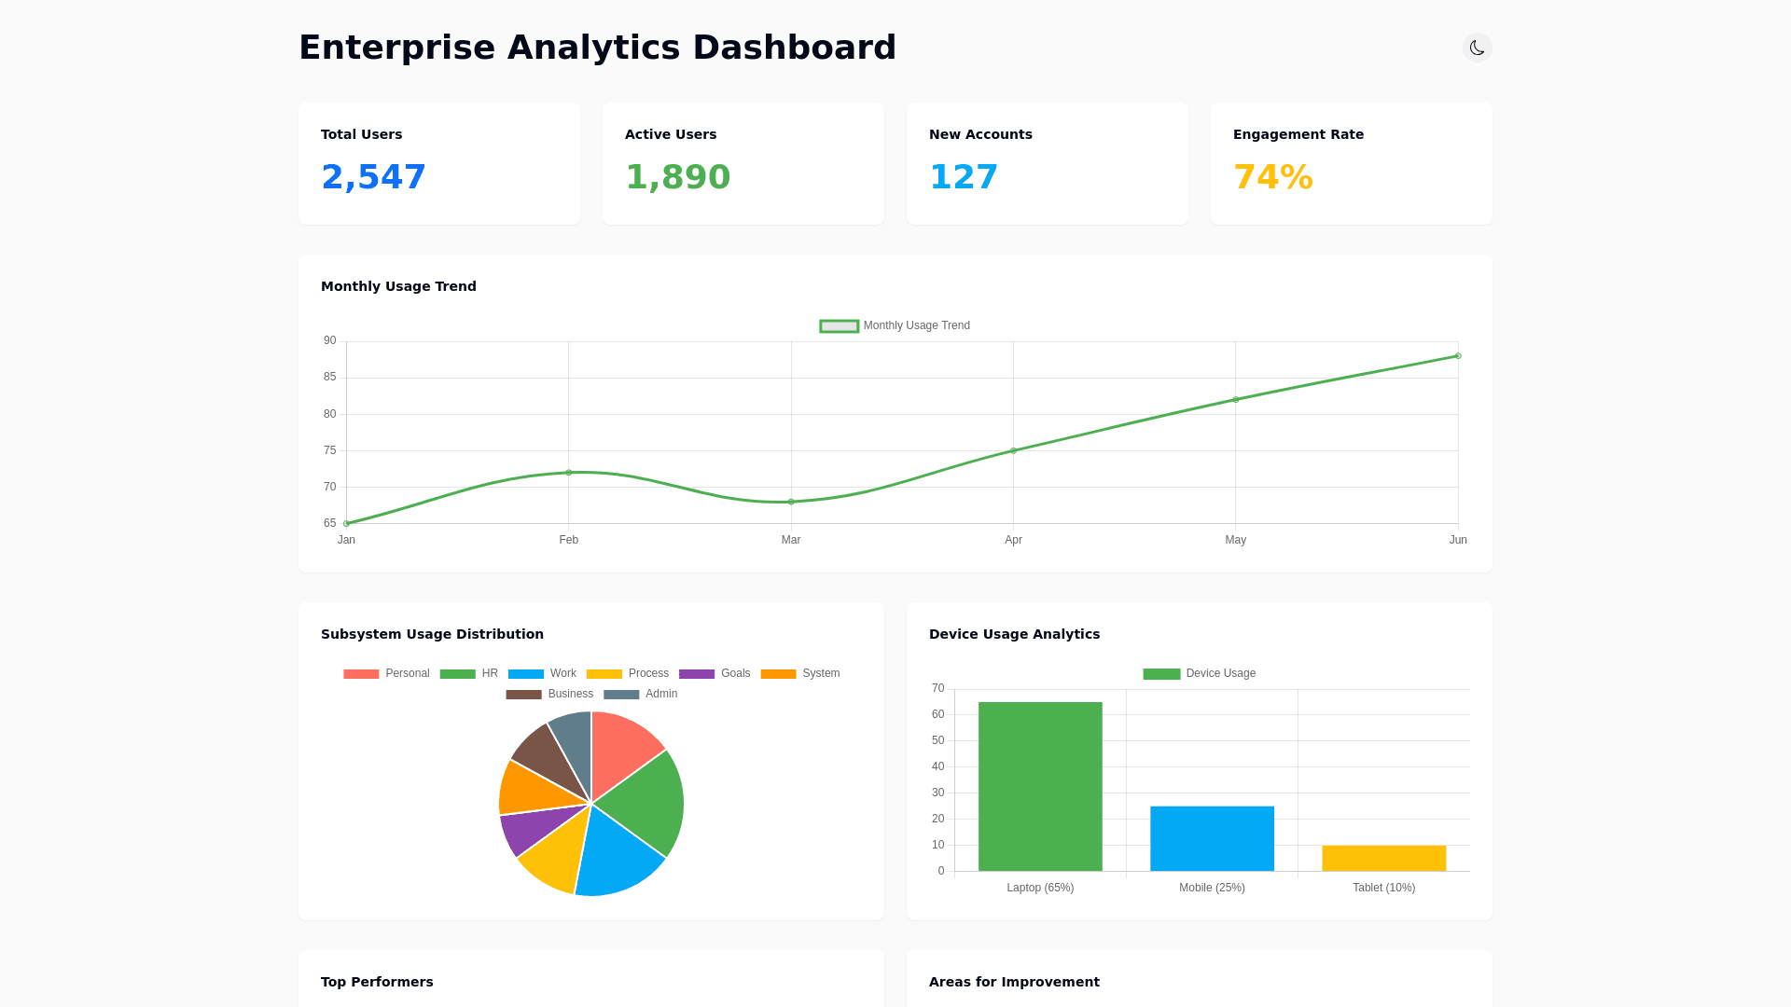Click the Laptop bar in device chart

[x=1040, y=786]
